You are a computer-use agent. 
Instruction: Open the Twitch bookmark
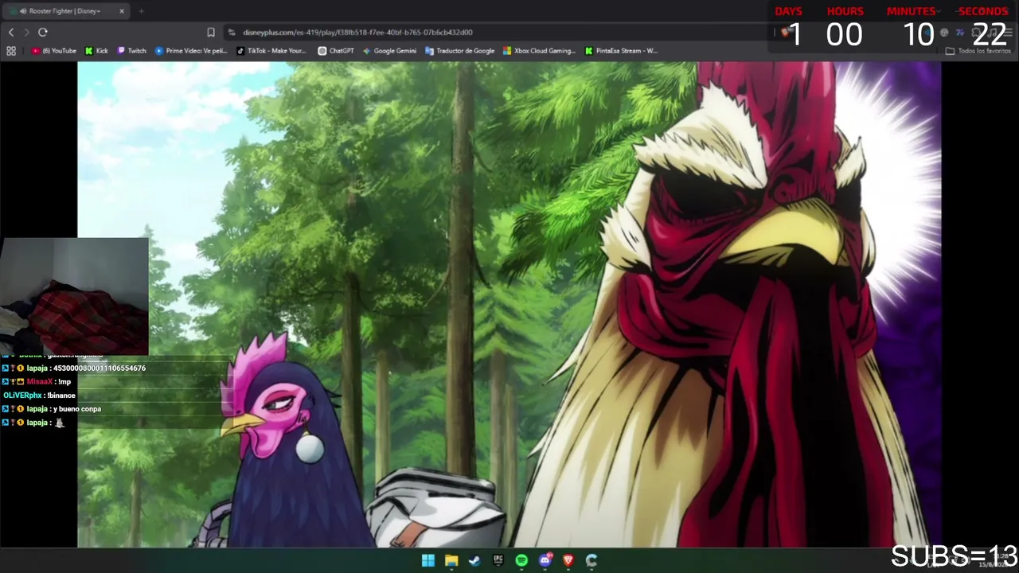[x=132, y=51]
